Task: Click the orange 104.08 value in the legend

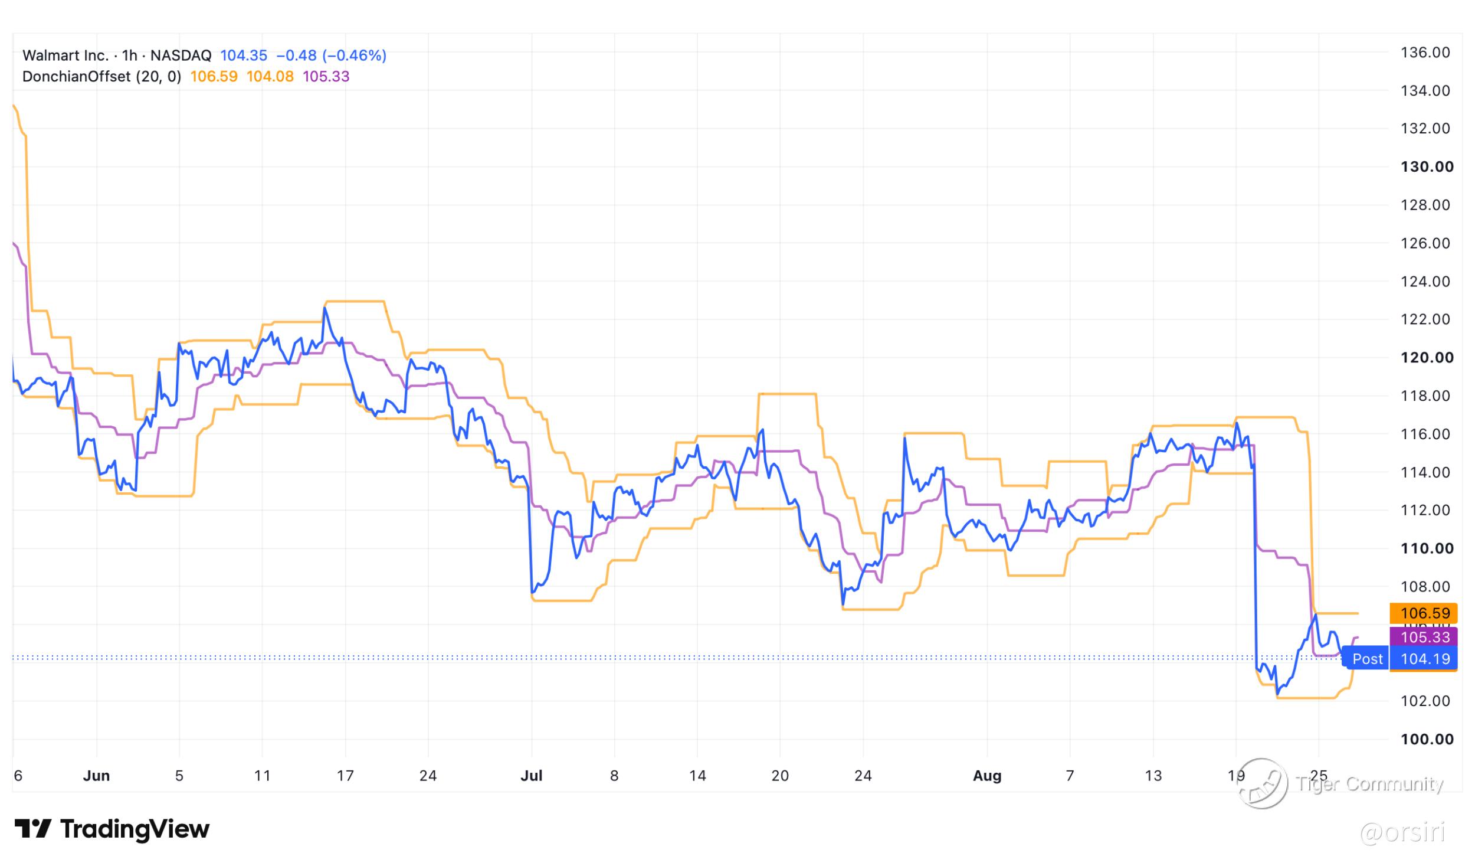Action: [270, 77]
